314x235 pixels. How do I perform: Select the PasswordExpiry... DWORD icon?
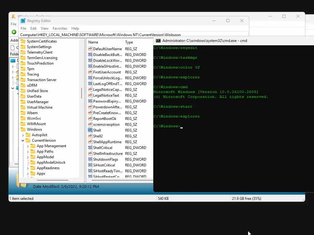(90, 101)
